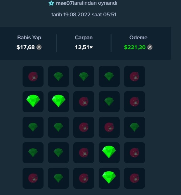
Task: Click the currency icon next to $221,20
Action: tap(150, 47)
